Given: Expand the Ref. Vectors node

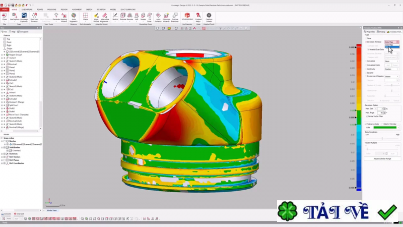Looking at the screenshot, I should click(2, 157).
